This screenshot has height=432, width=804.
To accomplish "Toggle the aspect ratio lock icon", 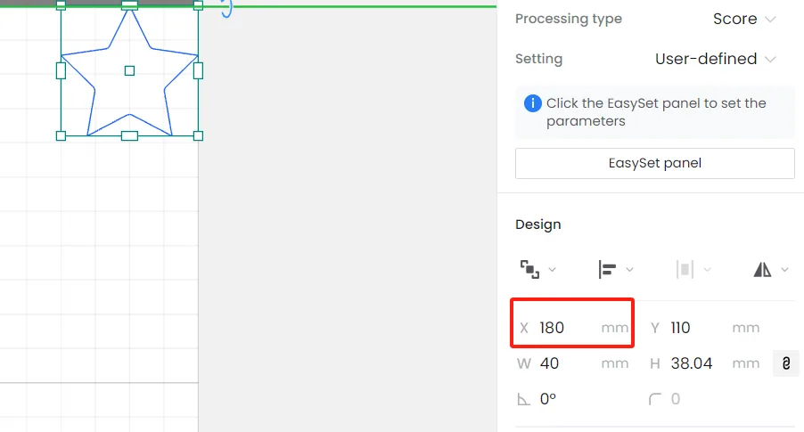I will point(785,363).
